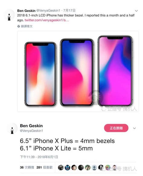Expand the top tweet's chevron menu
The height and width of the screenshot is (176, 143).
[x=136, y=11]
